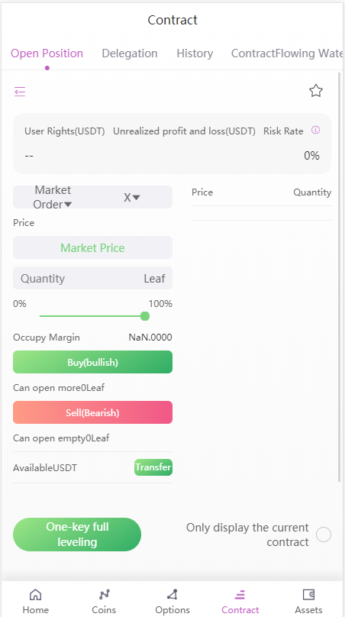Tap the green Transfer button
Viewport: 345px width, 617px height.
point(153,467)
